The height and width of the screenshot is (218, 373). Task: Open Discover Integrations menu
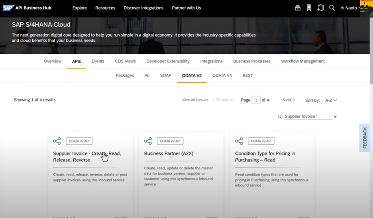click(x=143, y=8)
